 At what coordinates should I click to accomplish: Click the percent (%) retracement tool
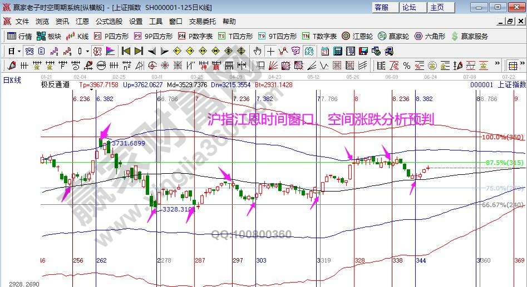pyautogui.click(x=407, y=66)
